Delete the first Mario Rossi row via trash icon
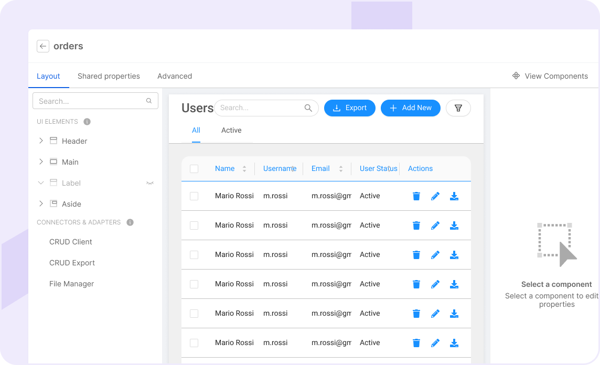This screenshot has width=600, height=365. click(x=416, y=196)
